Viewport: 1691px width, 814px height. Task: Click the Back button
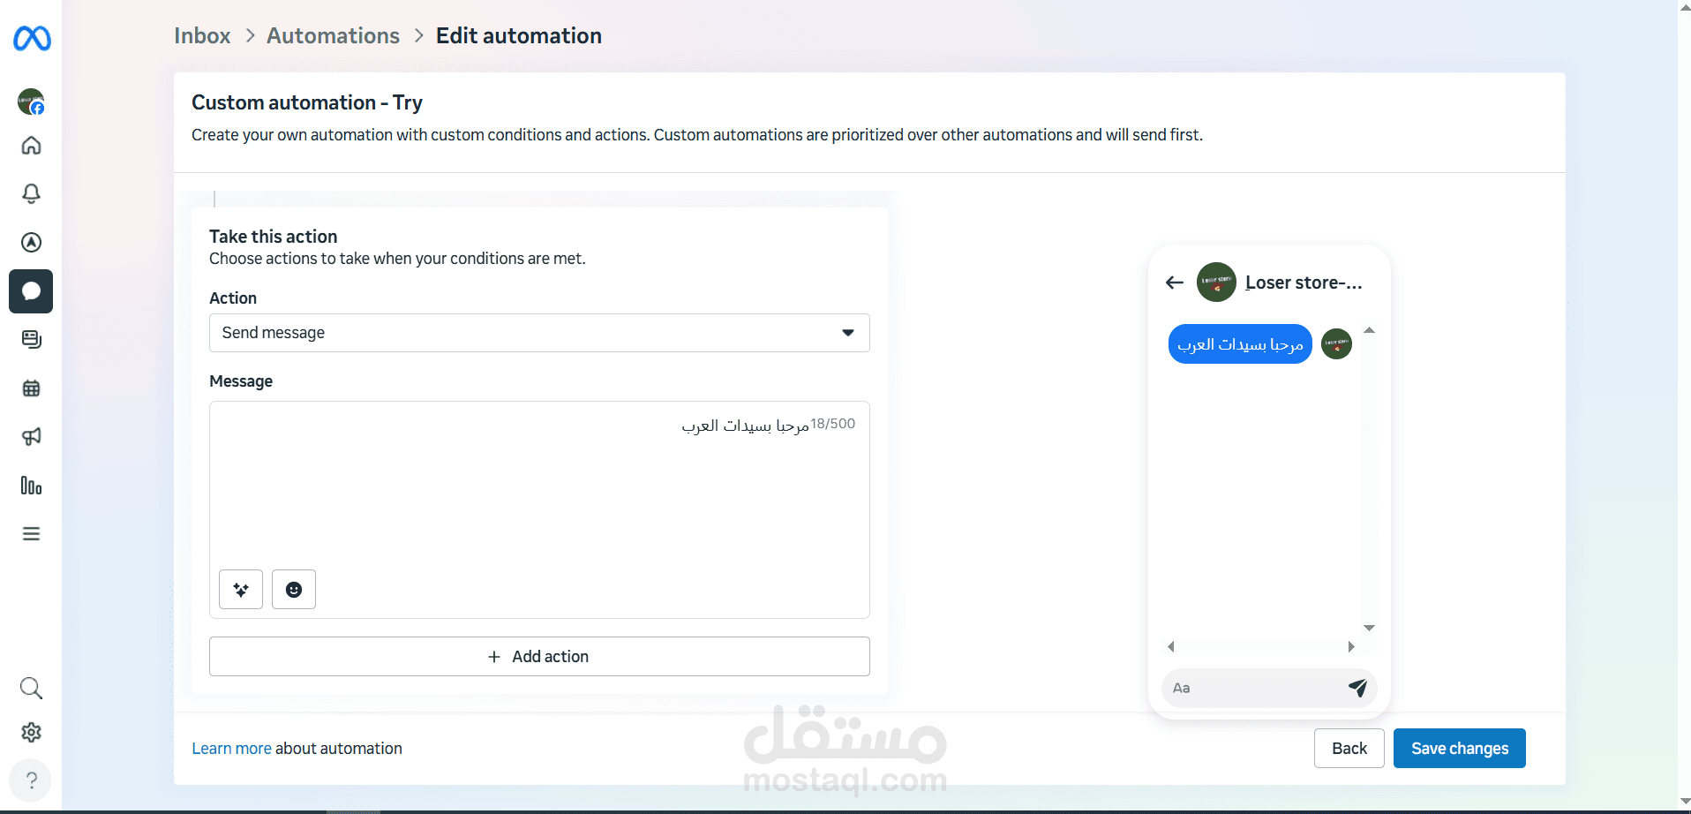[x=1349, y=749]
